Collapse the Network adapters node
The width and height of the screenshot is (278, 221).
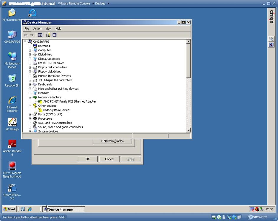tap(30, 97)
